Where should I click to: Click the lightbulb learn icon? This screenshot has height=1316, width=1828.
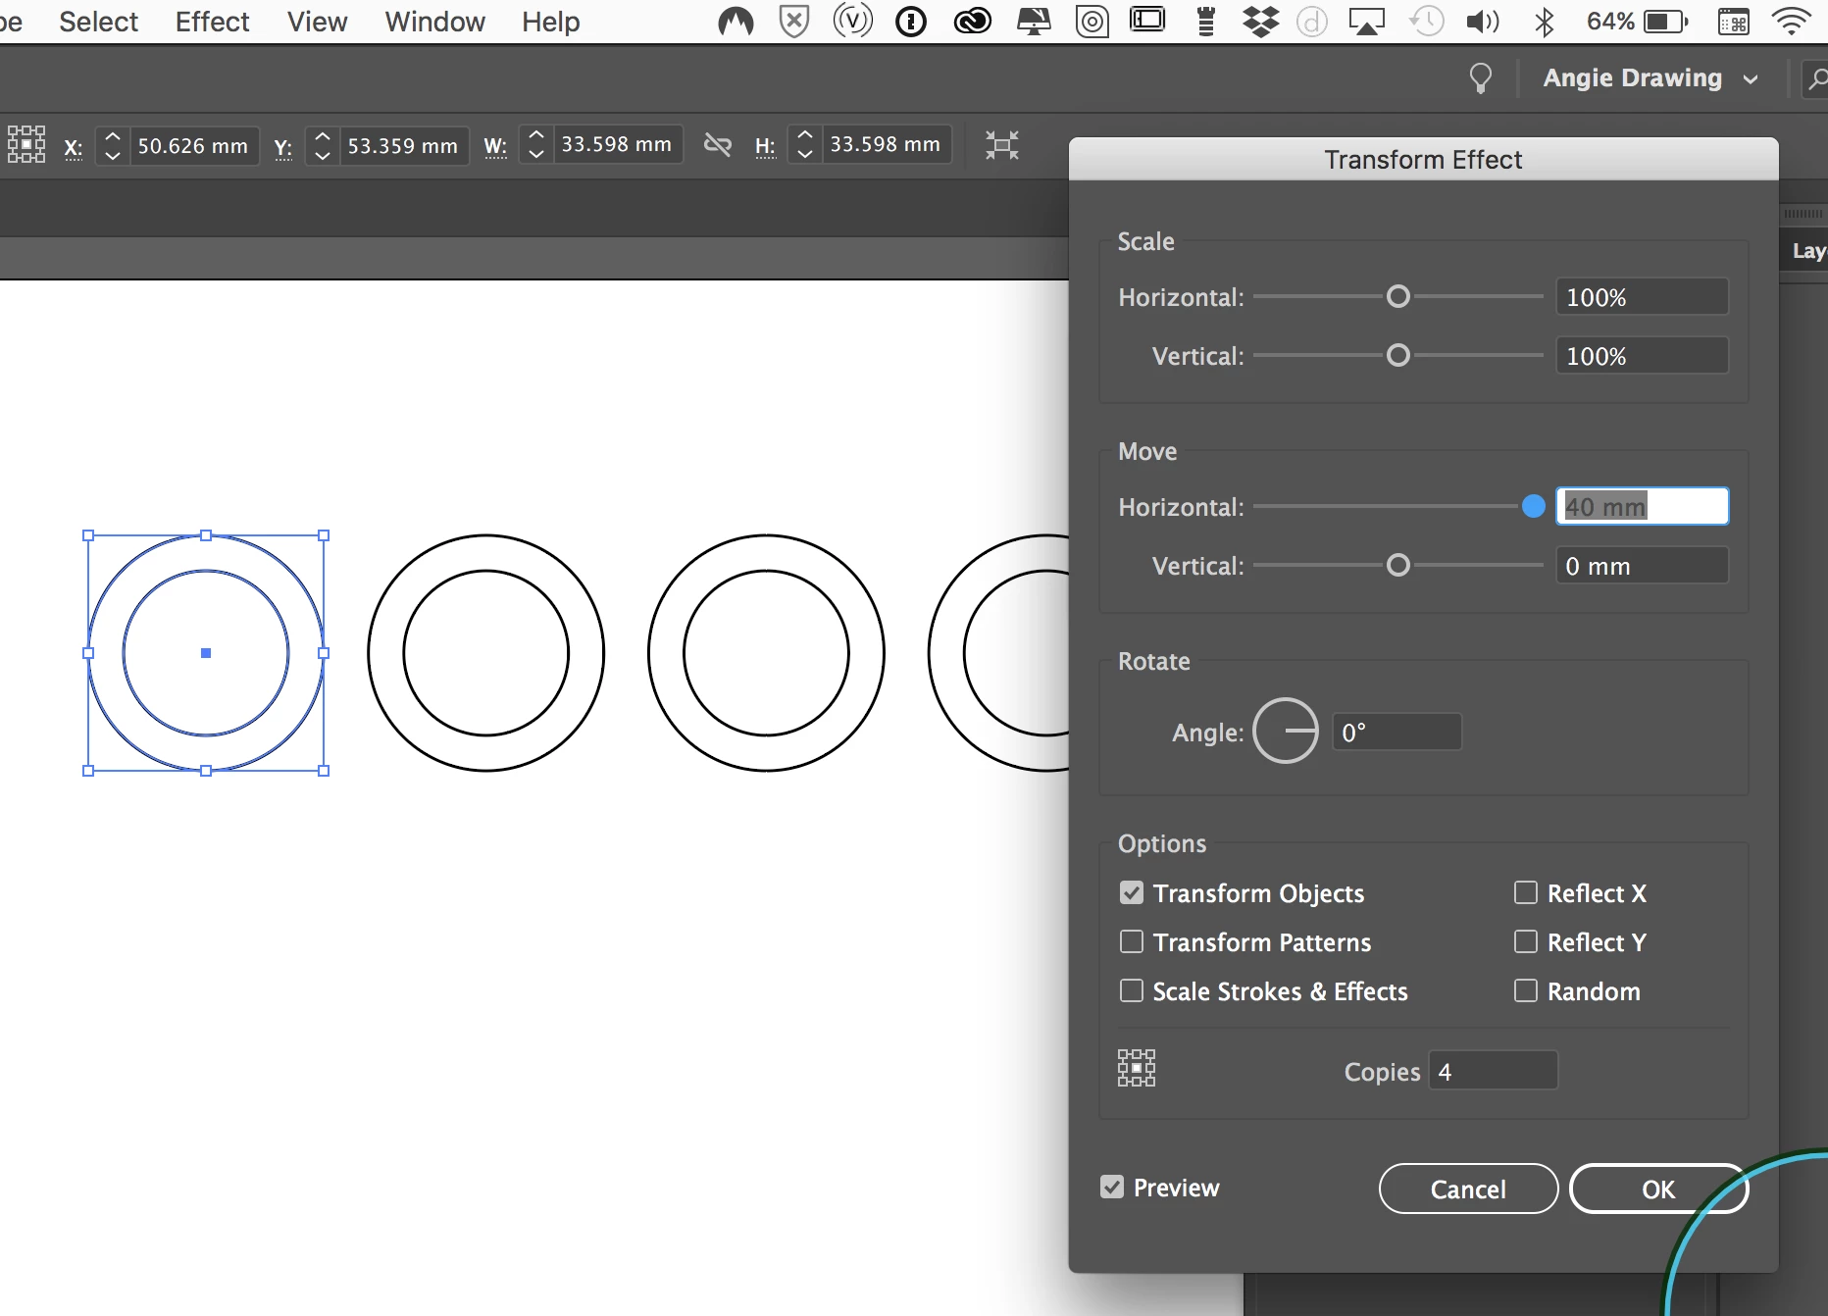click(x=1481, y=78)
